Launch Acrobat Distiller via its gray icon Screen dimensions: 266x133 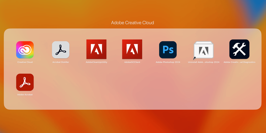pos(61,50)
